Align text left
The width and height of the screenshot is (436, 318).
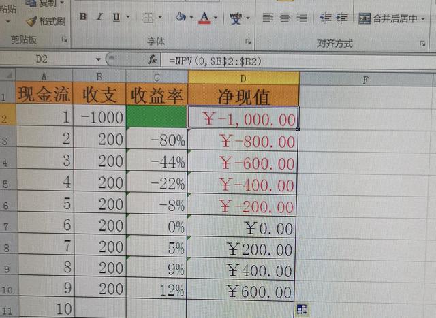pos(268,18)
